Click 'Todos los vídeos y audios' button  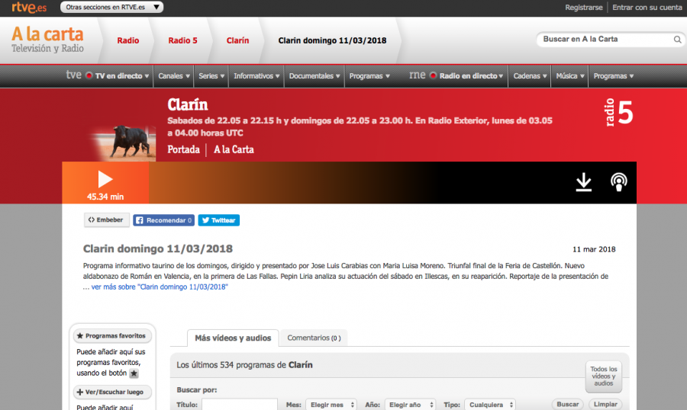pos(603,376)
